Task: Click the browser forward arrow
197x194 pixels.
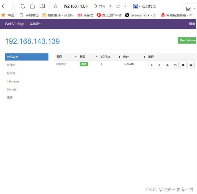Action: point(13,6)
